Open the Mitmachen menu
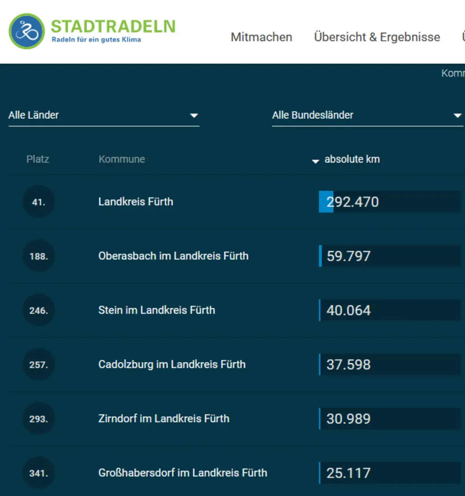Viewport: 465px width, 496px height. point(261,37)
